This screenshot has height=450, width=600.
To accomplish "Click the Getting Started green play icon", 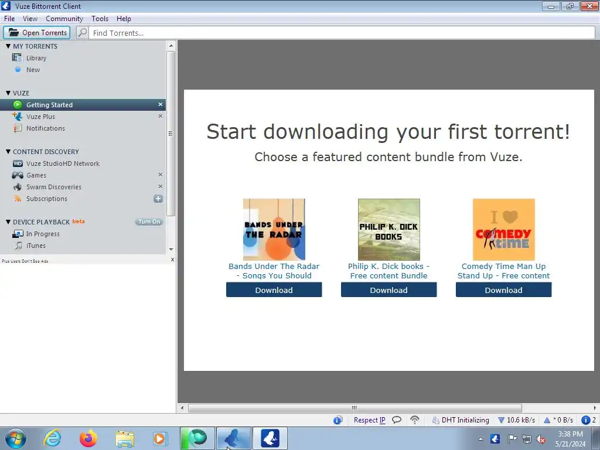I will click(18, 104).
